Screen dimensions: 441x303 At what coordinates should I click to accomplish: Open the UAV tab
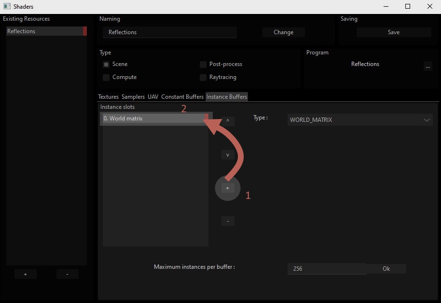[x=153, y=97]
